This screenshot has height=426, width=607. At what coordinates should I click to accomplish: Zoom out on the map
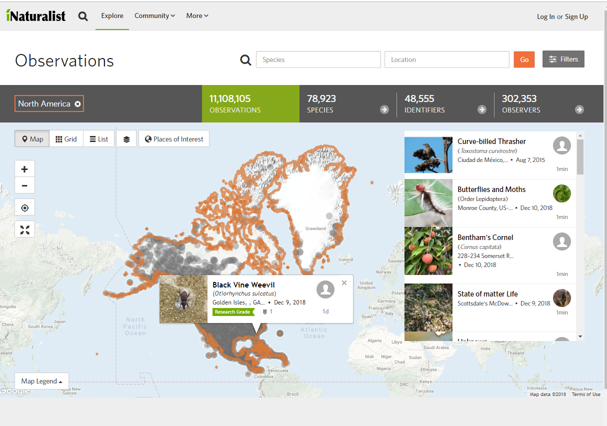click(x=24, y=186)
